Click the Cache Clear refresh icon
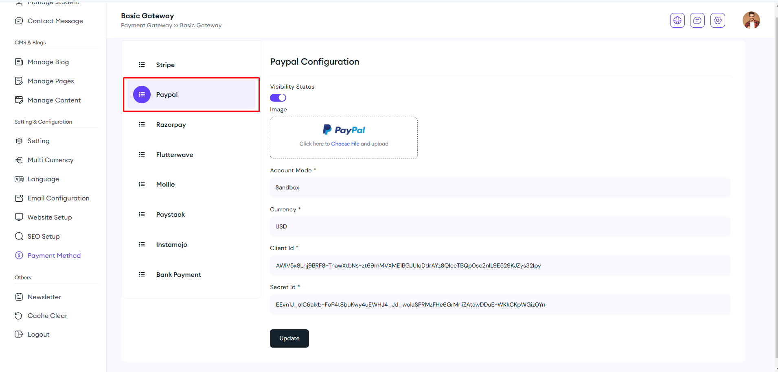778x372 pixels. [x=19, y=316]
